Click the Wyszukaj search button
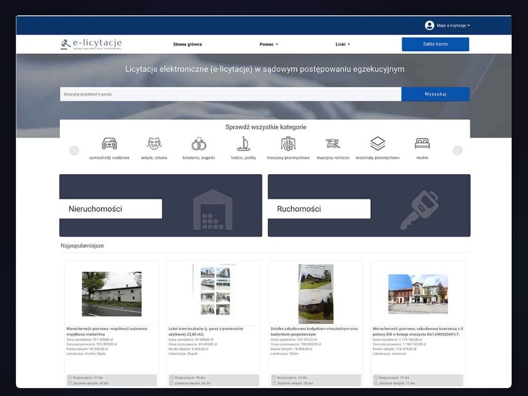Image resolution: width=528 pixels, height=396 pixels. pos(436,94)
